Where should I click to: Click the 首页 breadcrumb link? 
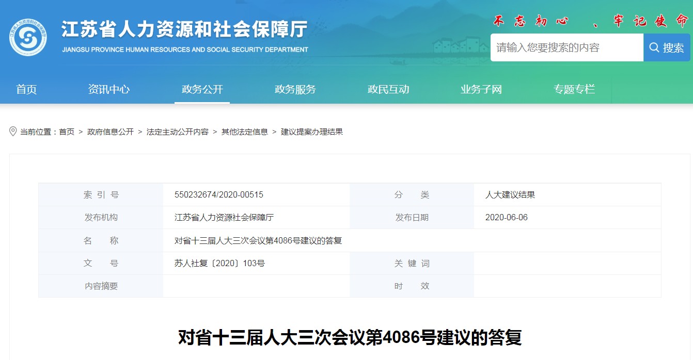coord(67,132)
